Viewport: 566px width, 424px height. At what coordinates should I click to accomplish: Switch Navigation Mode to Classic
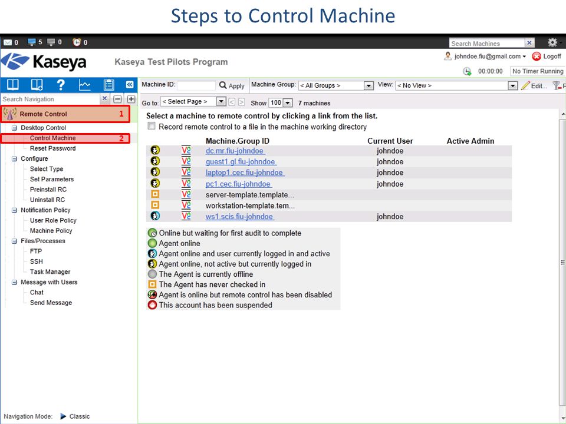75,416
